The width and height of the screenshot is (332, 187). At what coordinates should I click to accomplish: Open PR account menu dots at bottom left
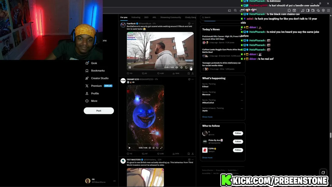pos(114,181)
